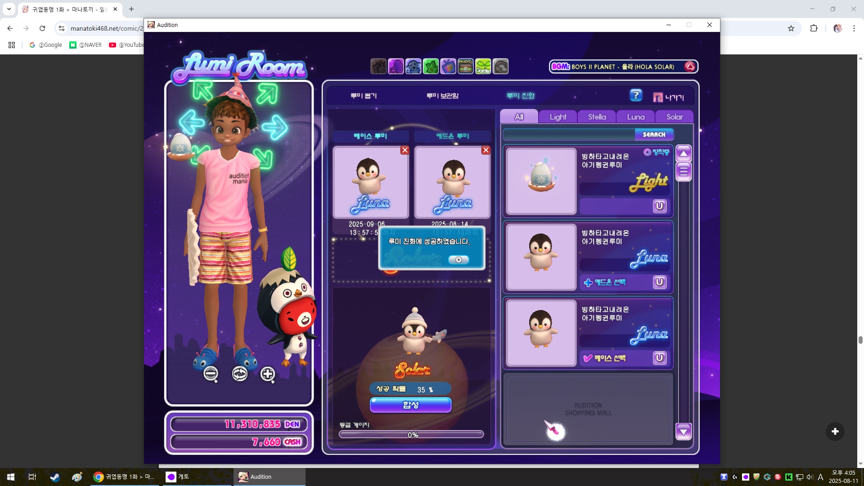Click the grade gauge progress bar
Screen dimensions: 864x486
coord(411,435)
